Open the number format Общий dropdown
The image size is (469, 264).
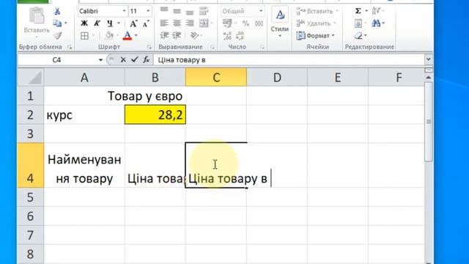pos(261,11)
